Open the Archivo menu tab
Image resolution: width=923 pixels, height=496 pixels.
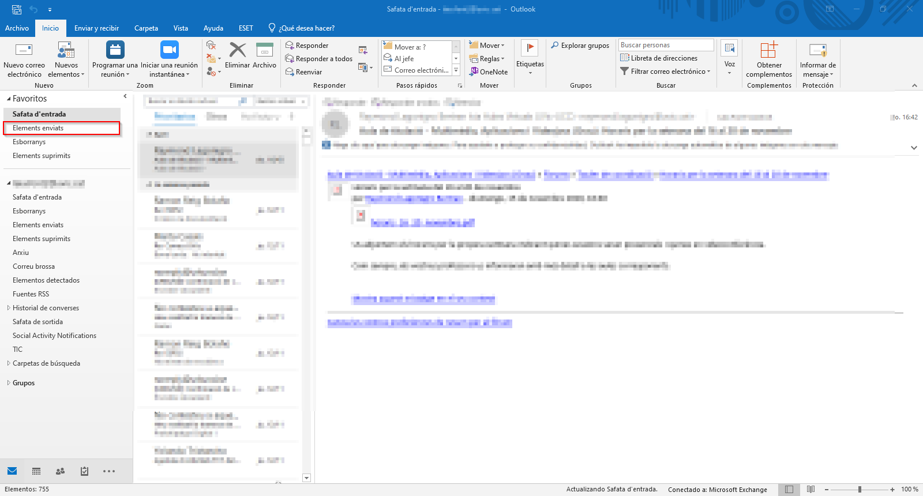tap(17, 28)
